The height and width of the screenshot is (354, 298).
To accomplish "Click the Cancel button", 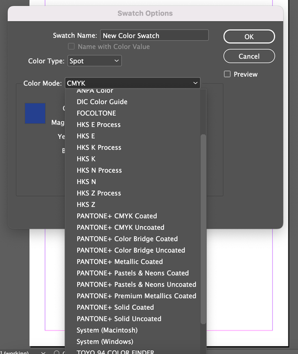I will (x=249, y=56).
